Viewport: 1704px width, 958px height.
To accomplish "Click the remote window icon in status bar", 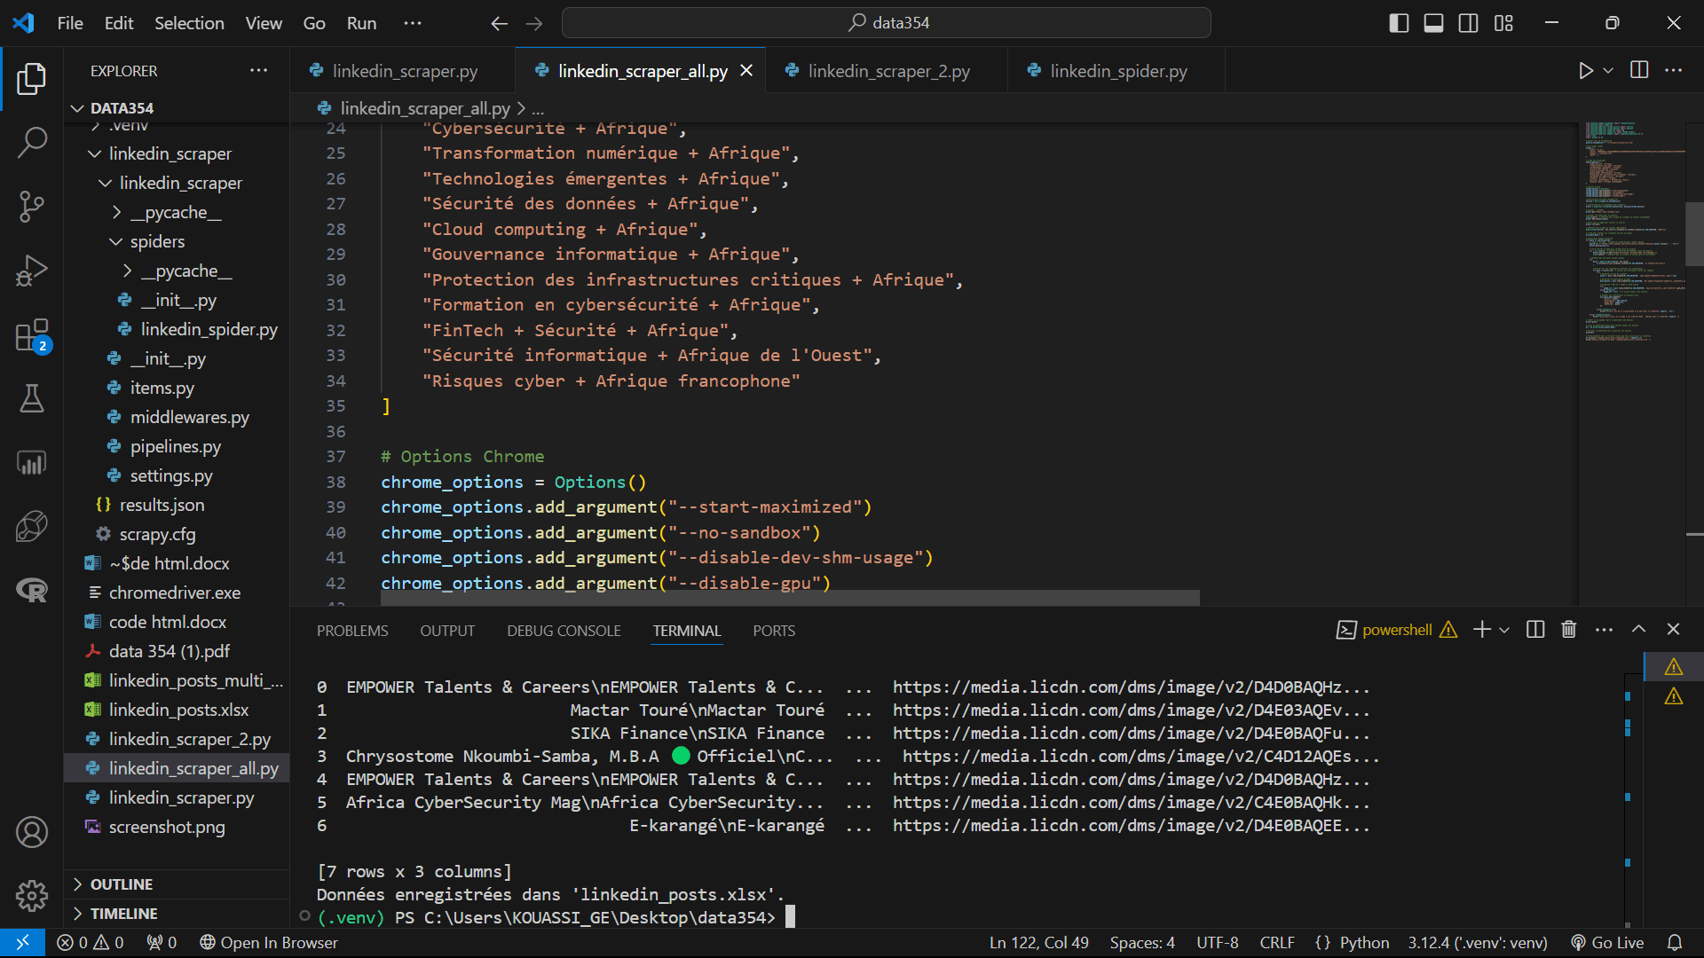I will 22,942.
